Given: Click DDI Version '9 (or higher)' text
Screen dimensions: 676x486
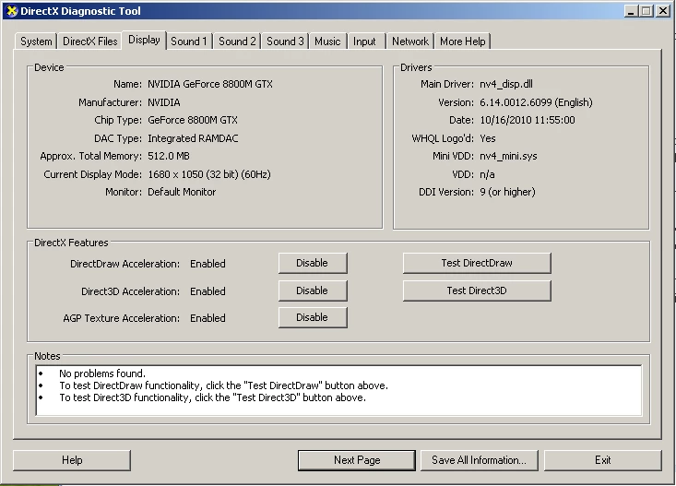Looking at the screenshot, I should (x=507, y=192).
